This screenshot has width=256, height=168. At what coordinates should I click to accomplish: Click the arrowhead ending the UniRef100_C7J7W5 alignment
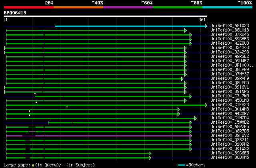(x=191, y=97)
